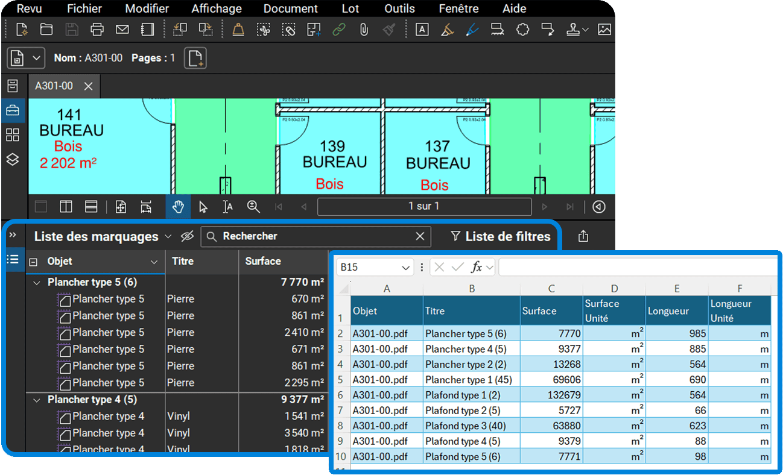Open the Outils menu
This screenshot has height=475, width=783.
[x=399, y=8]
